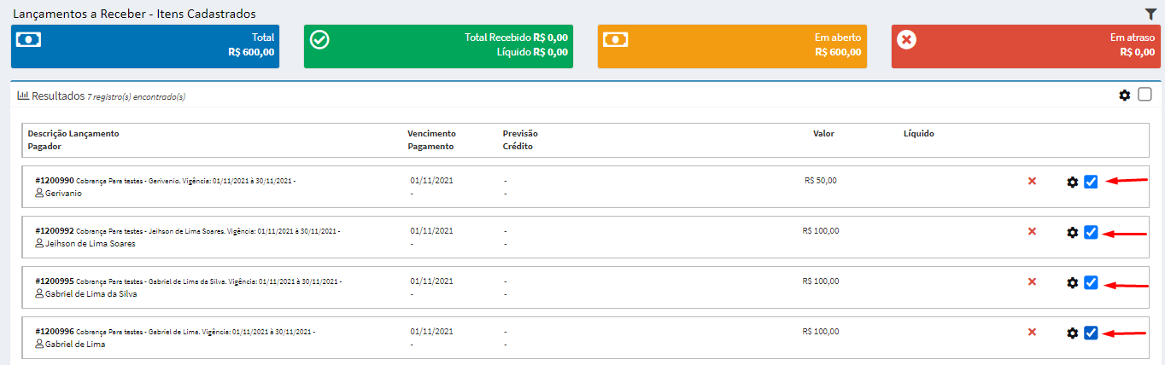Click the red X for entry #1200992
The height and width of the screenshot is (365, 1165).
click(x=1032, y=232)
